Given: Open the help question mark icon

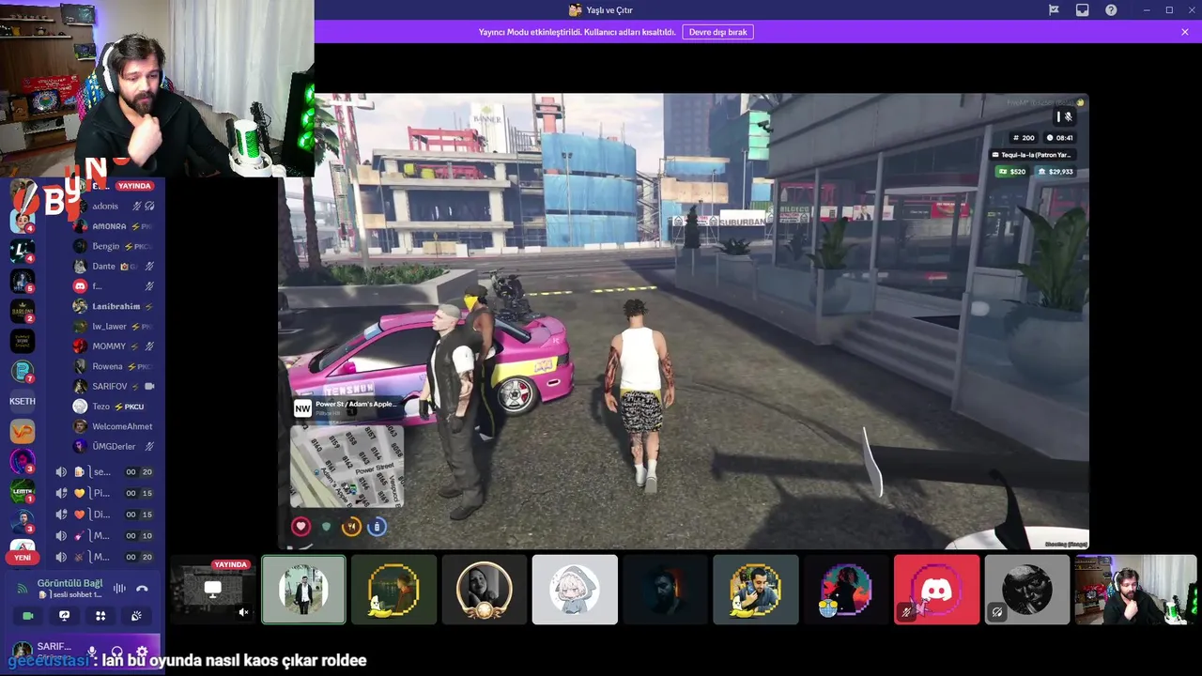Looking at the screenshot, I should click(x=1111, y=10).
